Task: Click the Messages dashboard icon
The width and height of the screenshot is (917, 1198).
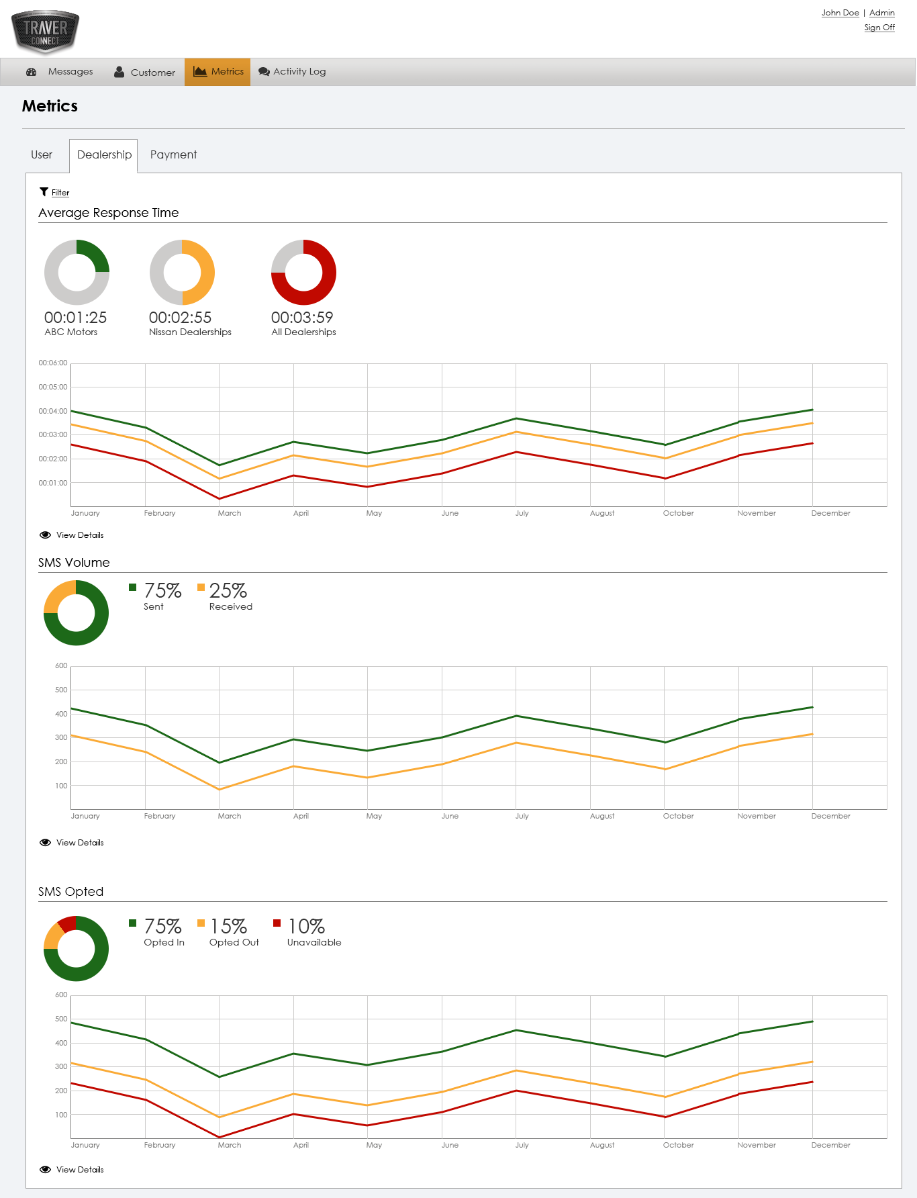Action: 31,72
